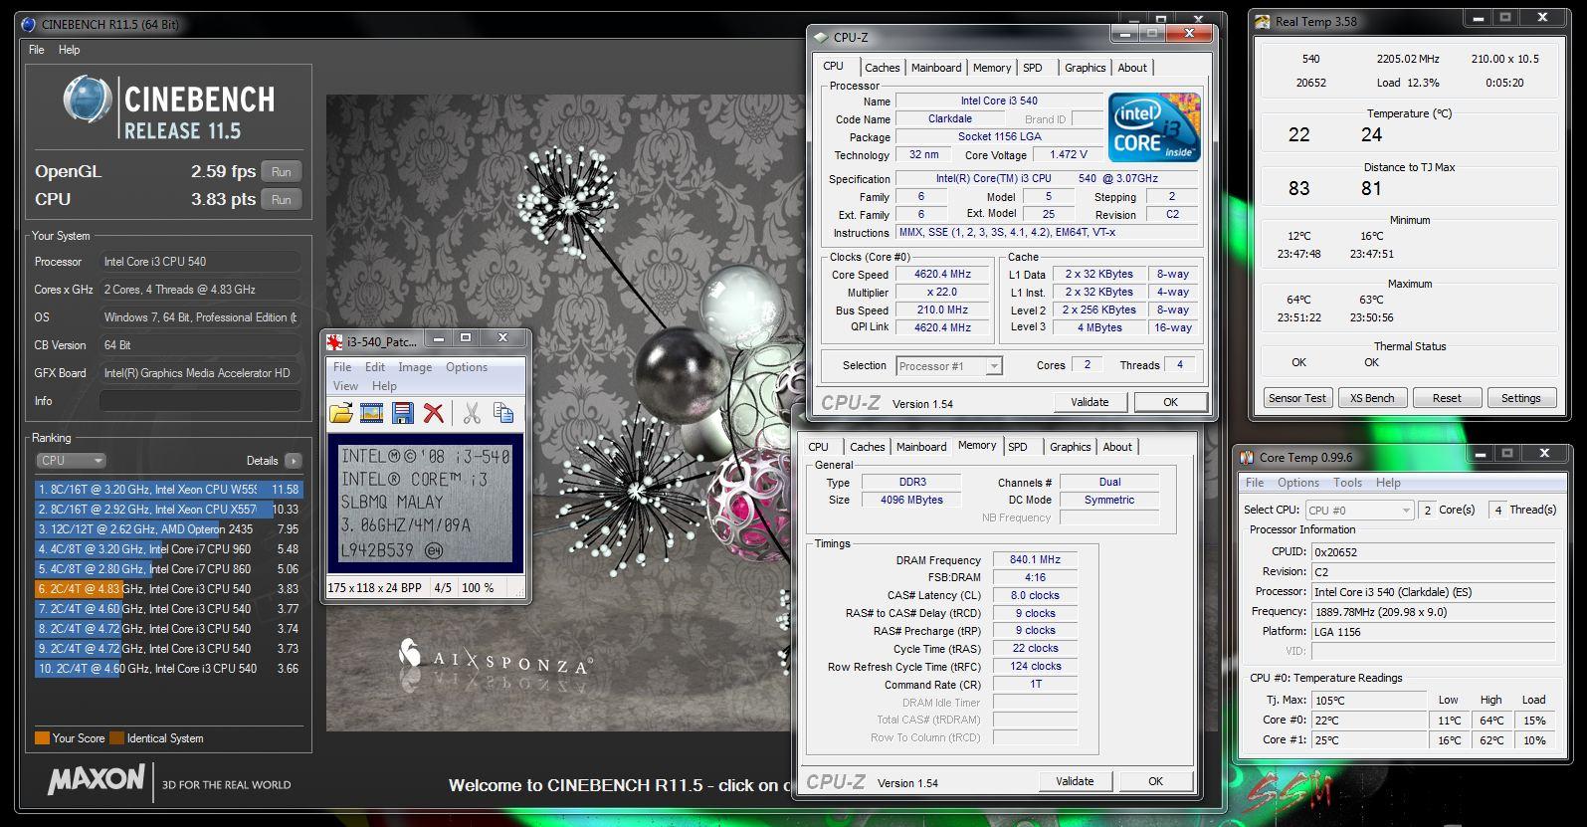Open Core Temp File menu
This screenshot has height=827, width=1587.
pyautogui.click(x=1255, y=483)
